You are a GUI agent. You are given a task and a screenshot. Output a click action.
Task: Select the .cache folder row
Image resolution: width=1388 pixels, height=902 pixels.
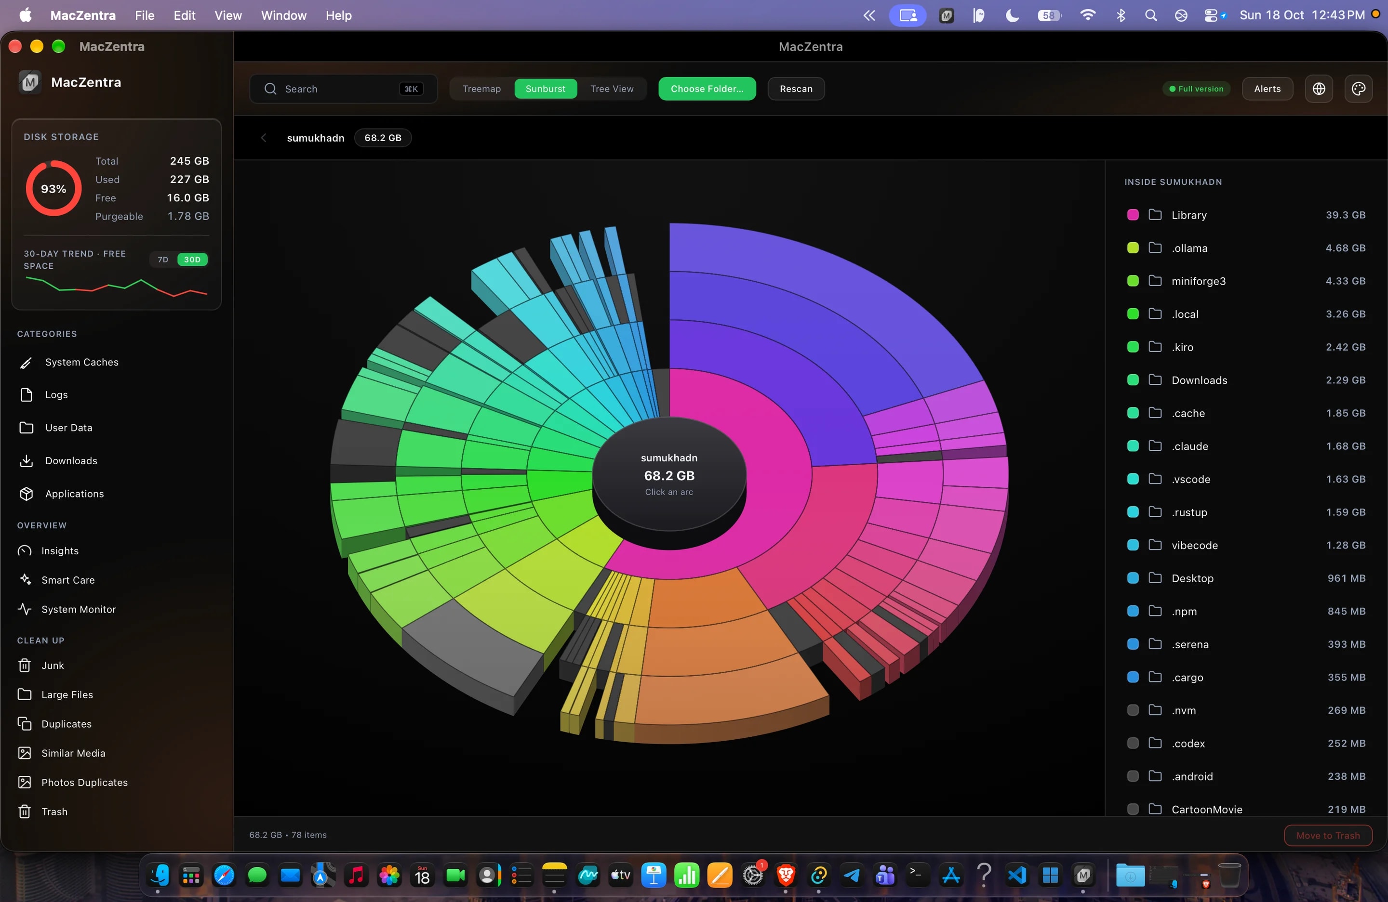[1246, 413]
